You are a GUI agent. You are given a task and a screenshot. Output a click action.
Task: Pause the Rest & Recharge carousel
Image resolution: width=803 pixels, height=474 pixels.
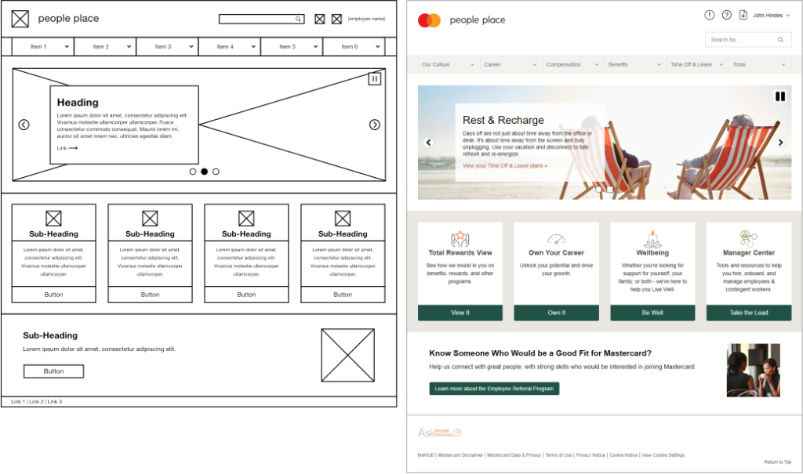tap(780, 96)
